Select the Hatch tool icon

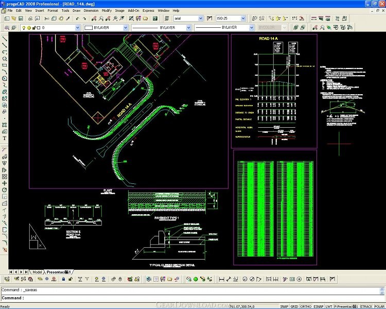click(5, 125)
